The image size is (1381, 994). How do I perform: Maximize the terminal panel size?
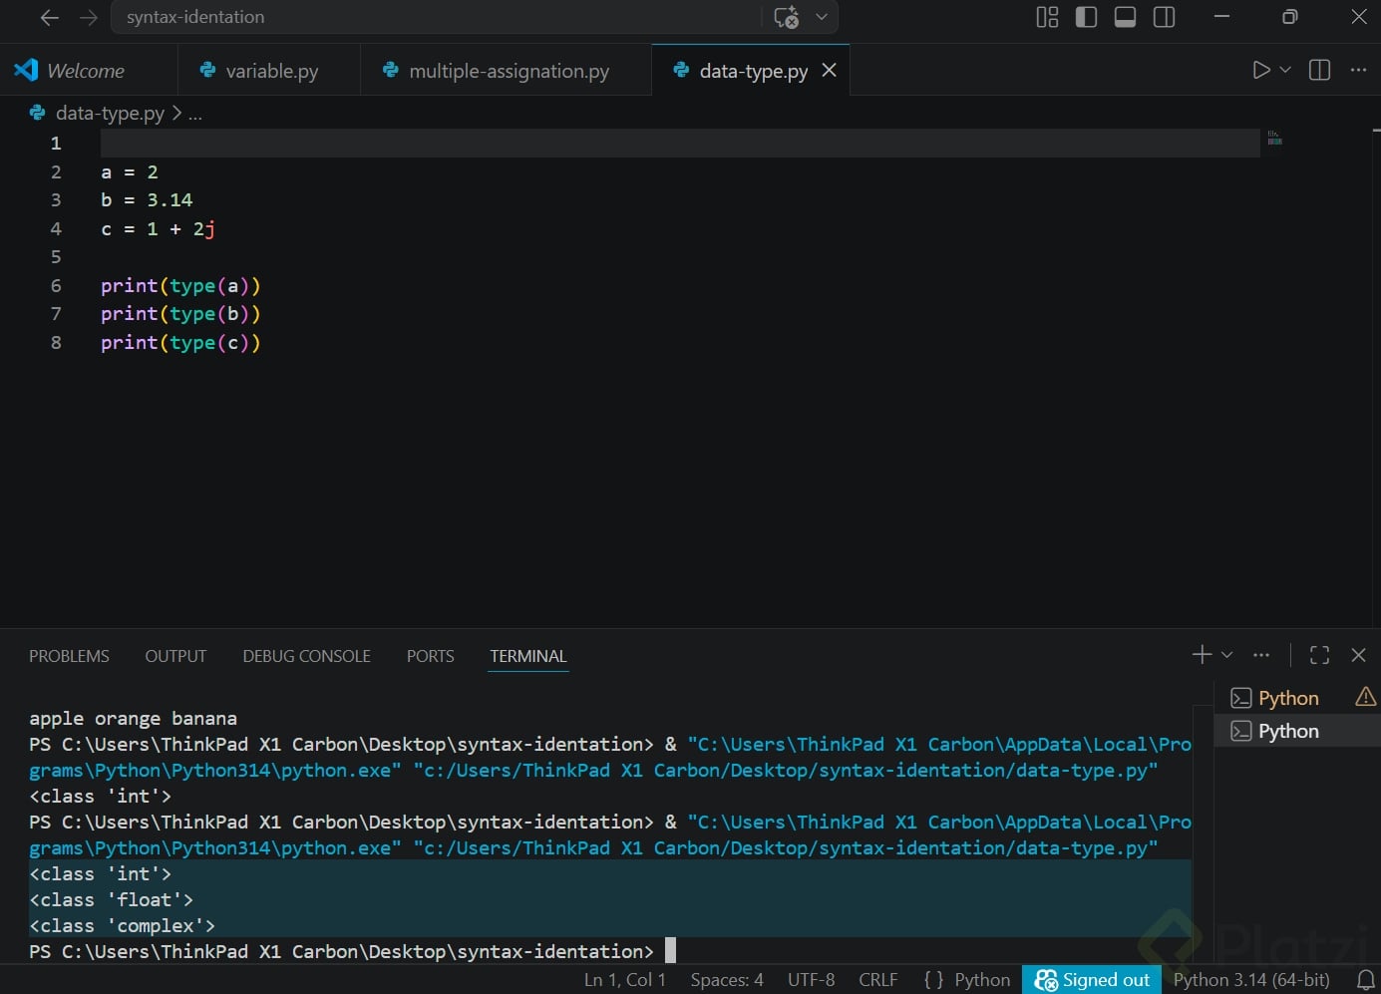pos(1319,655)
